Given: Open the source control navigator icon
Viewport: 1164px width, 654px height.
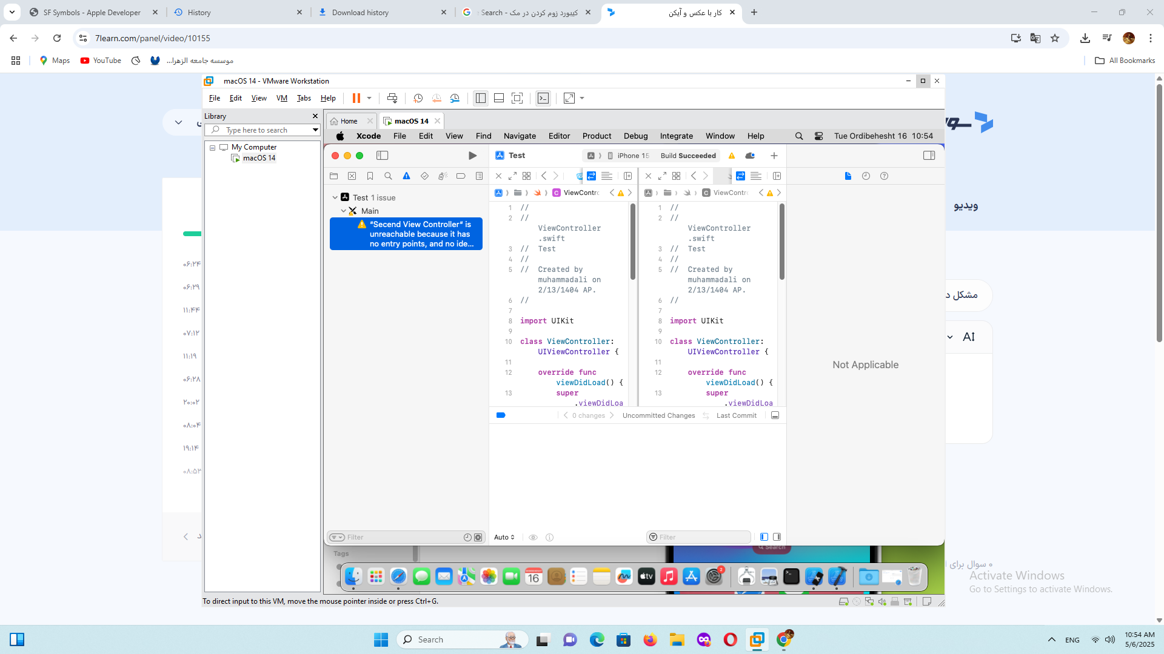Looking at the screenshot, I should click(x=352, y=176).
